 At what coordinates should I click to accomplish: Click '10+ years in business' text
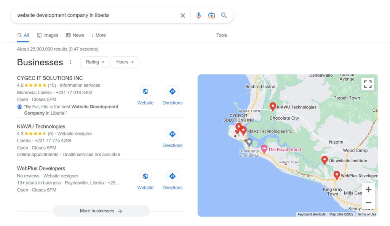click(x=39, y=183)
